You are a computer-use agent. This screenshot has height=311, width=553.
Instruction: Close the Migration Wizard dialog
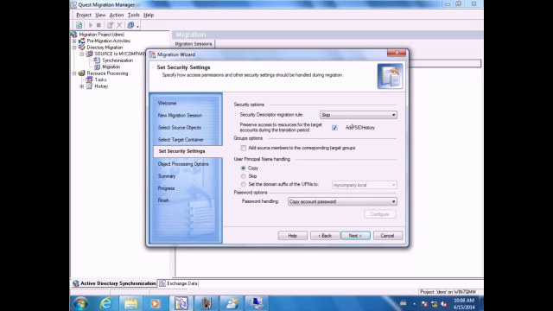[397, 53]
